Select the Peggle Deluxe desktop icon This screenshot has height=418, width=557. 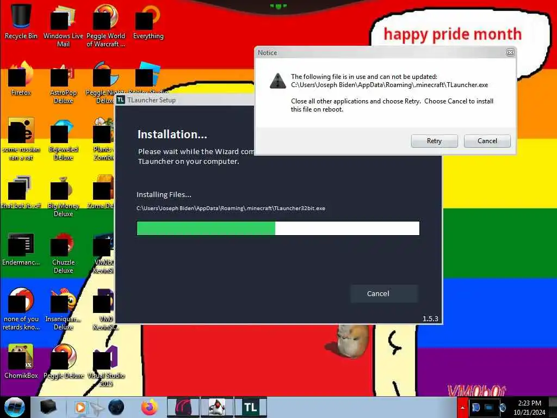63,362
